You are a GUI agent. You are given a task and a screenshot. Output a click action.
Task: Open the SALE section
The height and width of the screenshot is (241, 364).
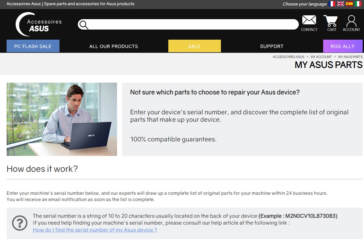[x=194, y=46]
